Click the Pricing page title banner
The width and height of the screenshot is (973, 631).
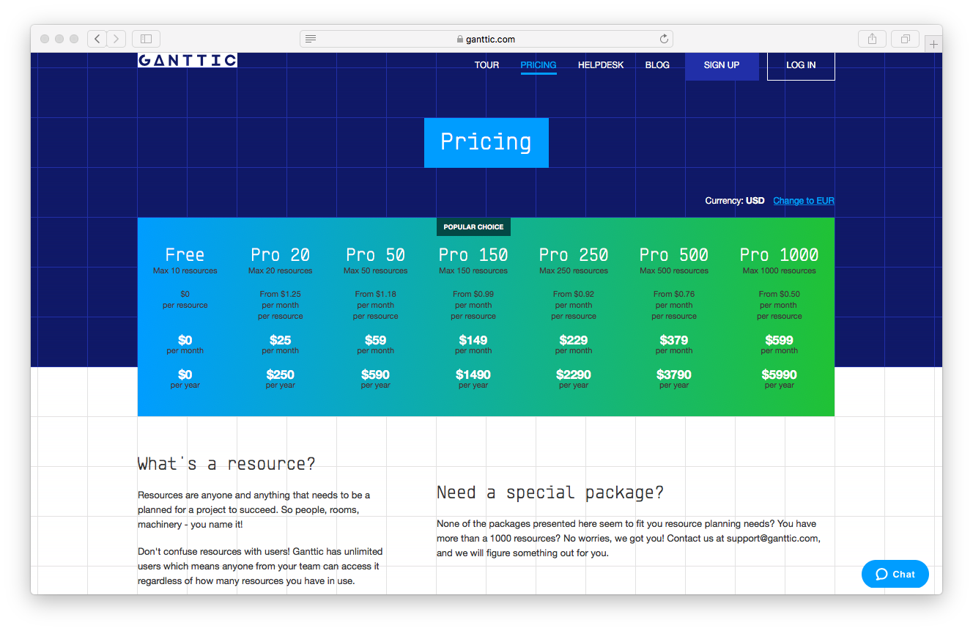tap(486, 142)
